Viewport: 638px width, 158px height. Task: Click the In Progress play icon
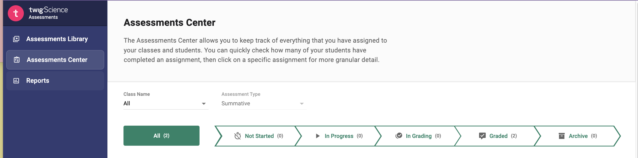(317, 136)
